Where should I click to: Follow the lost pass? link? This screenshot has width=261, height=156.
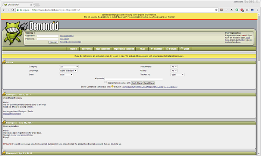(65, 39)
